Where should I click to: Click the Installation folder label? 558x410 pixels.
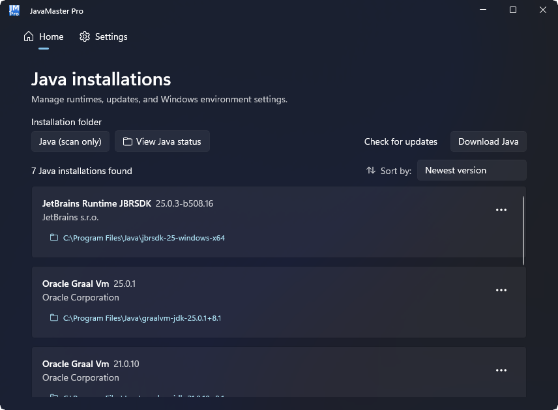coord(66,122)
